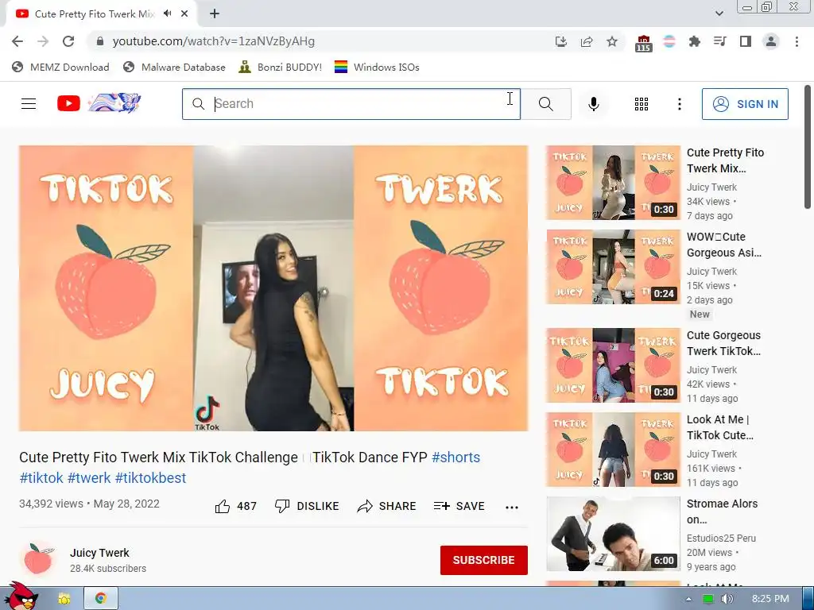
Task: Go back to the previous page
Action: point(17,41)
